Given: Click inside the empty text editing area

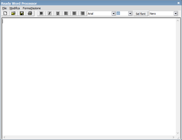Looking at the screenshot, I should tap(89, 77).
